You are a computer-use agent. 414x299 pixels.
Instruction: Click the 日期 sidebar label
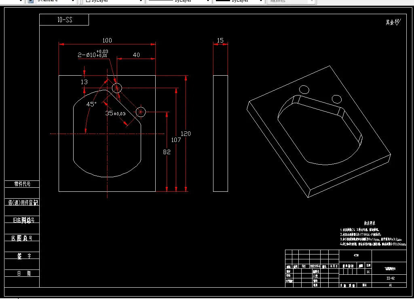pyautogui.click(x=24, y=274)
